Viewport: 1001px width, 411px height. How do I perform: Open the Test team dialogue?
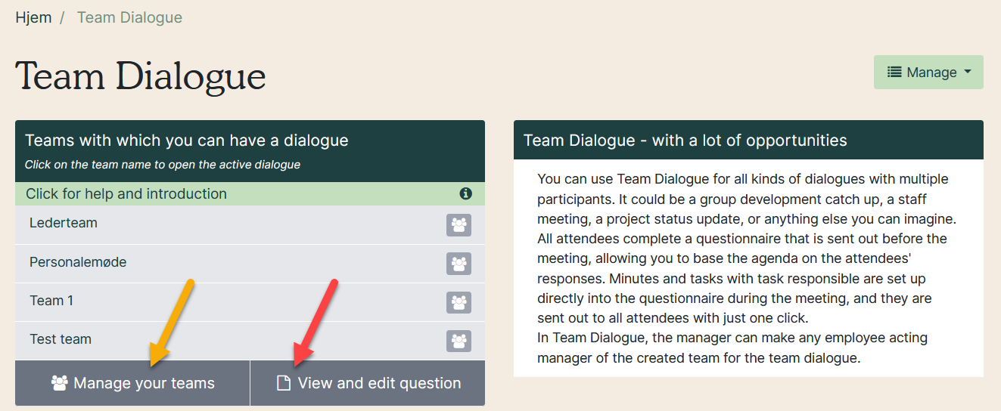point(61,339)
